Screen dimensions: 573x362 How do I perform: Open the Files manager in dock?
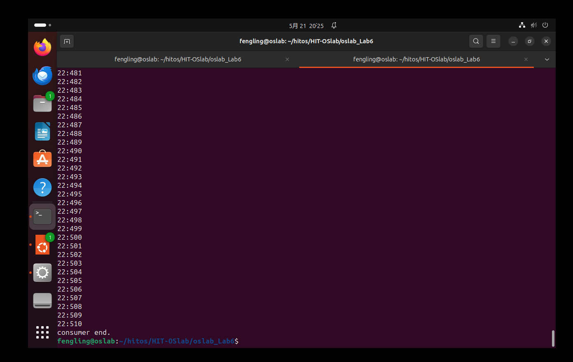click(42, 103)
